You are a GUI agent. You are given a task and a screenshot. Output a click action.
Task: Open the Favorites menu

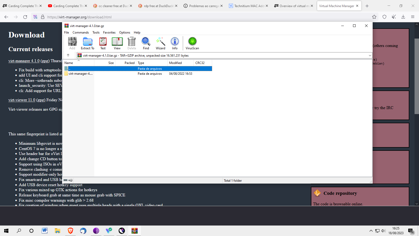[x=109, y=33]
